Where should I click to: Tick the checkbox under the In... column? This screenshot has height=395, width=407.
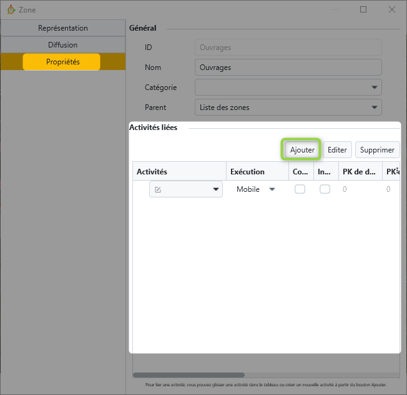pyautogui.click(x=325, y=189)
